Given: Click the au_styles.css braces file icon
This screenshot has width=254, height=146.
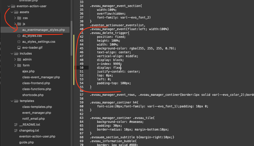Looking at the screenshot, I should point(19,36).
